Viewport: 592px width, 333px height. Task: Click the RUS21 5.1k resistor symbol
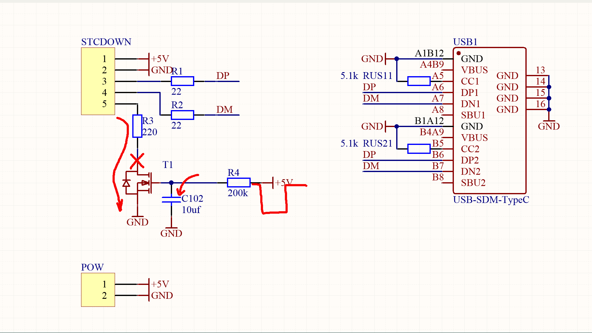pos(419,149)
